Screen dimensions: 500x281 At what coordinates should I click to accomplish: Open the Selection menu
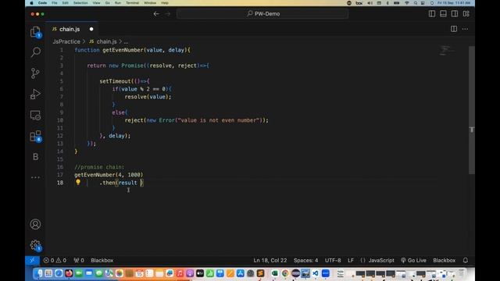80,3
